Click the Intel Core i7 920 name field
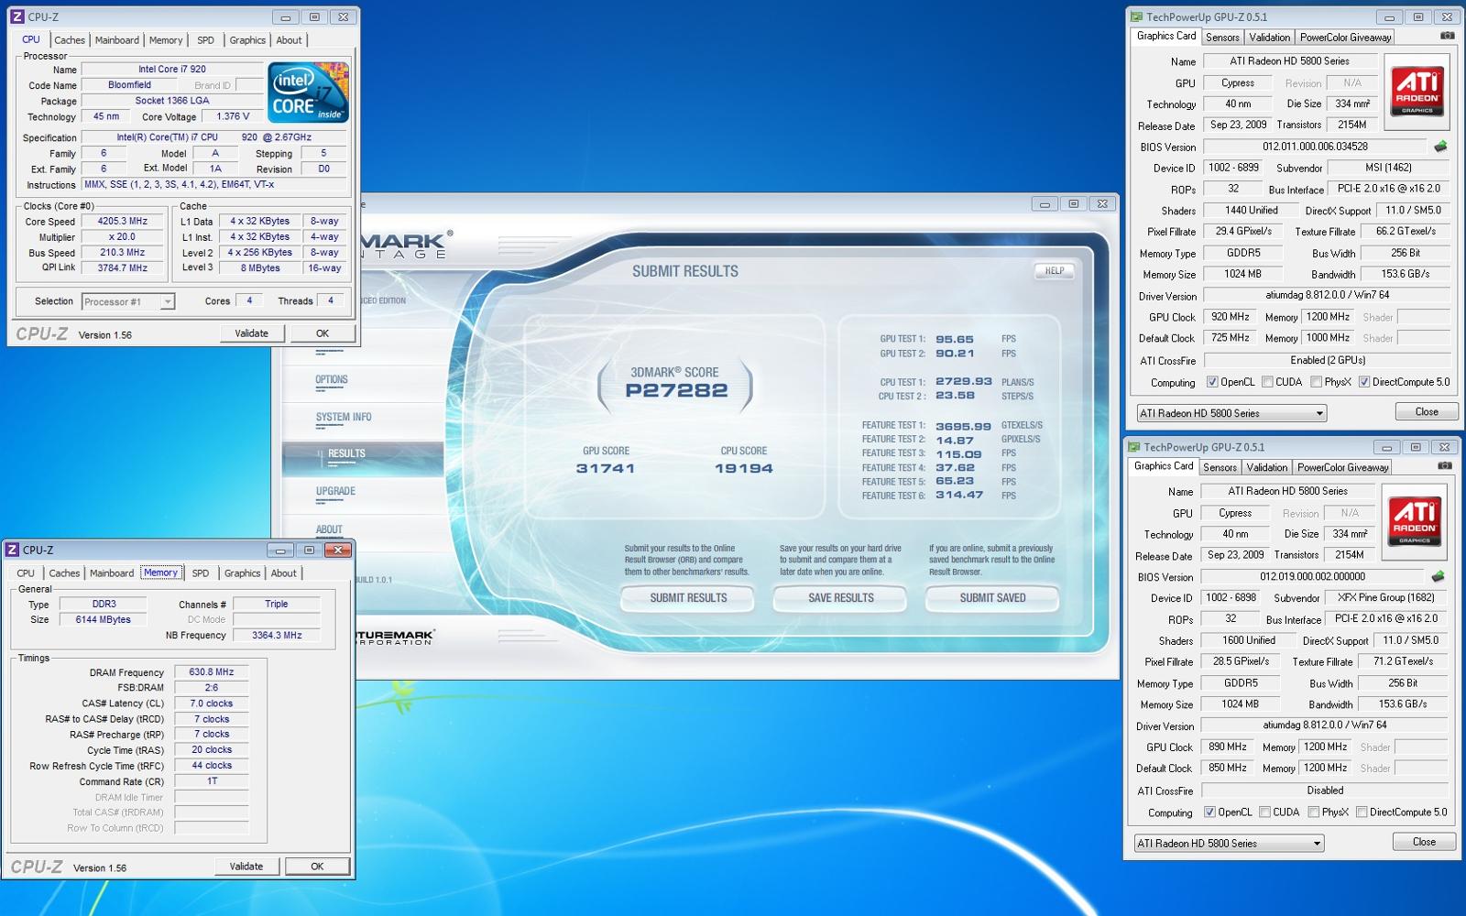This screenshot has width=1466, height=916. point(171,69)
